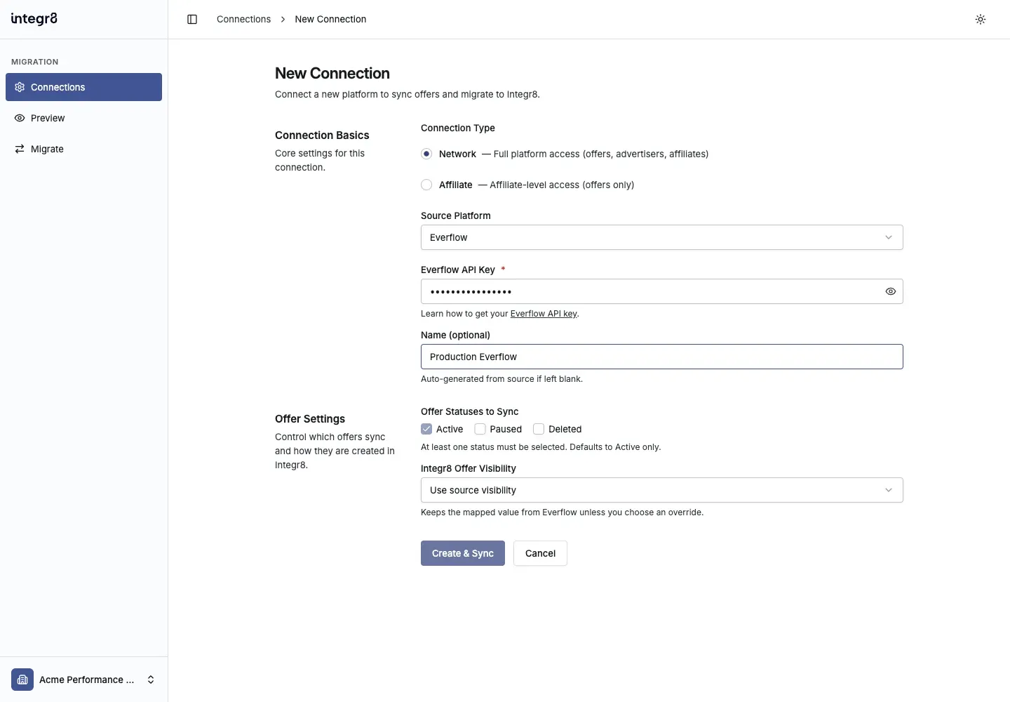This screenshot has height=702, width=1010.
Task: Go to Connections breadcrumb
Action: pos(243,19)
